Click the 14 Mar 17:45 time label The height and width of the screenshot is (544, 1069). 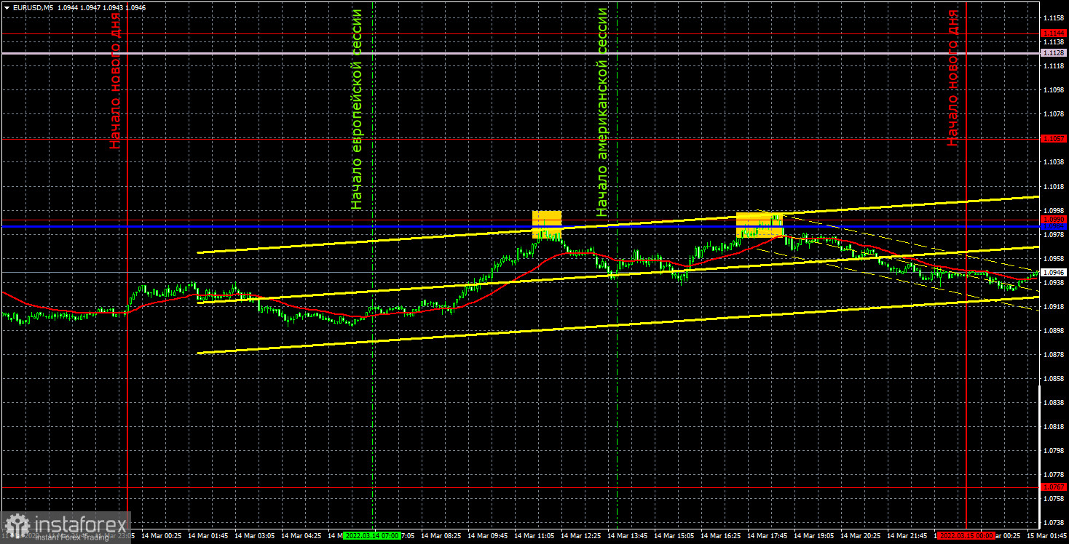[768, 536]
